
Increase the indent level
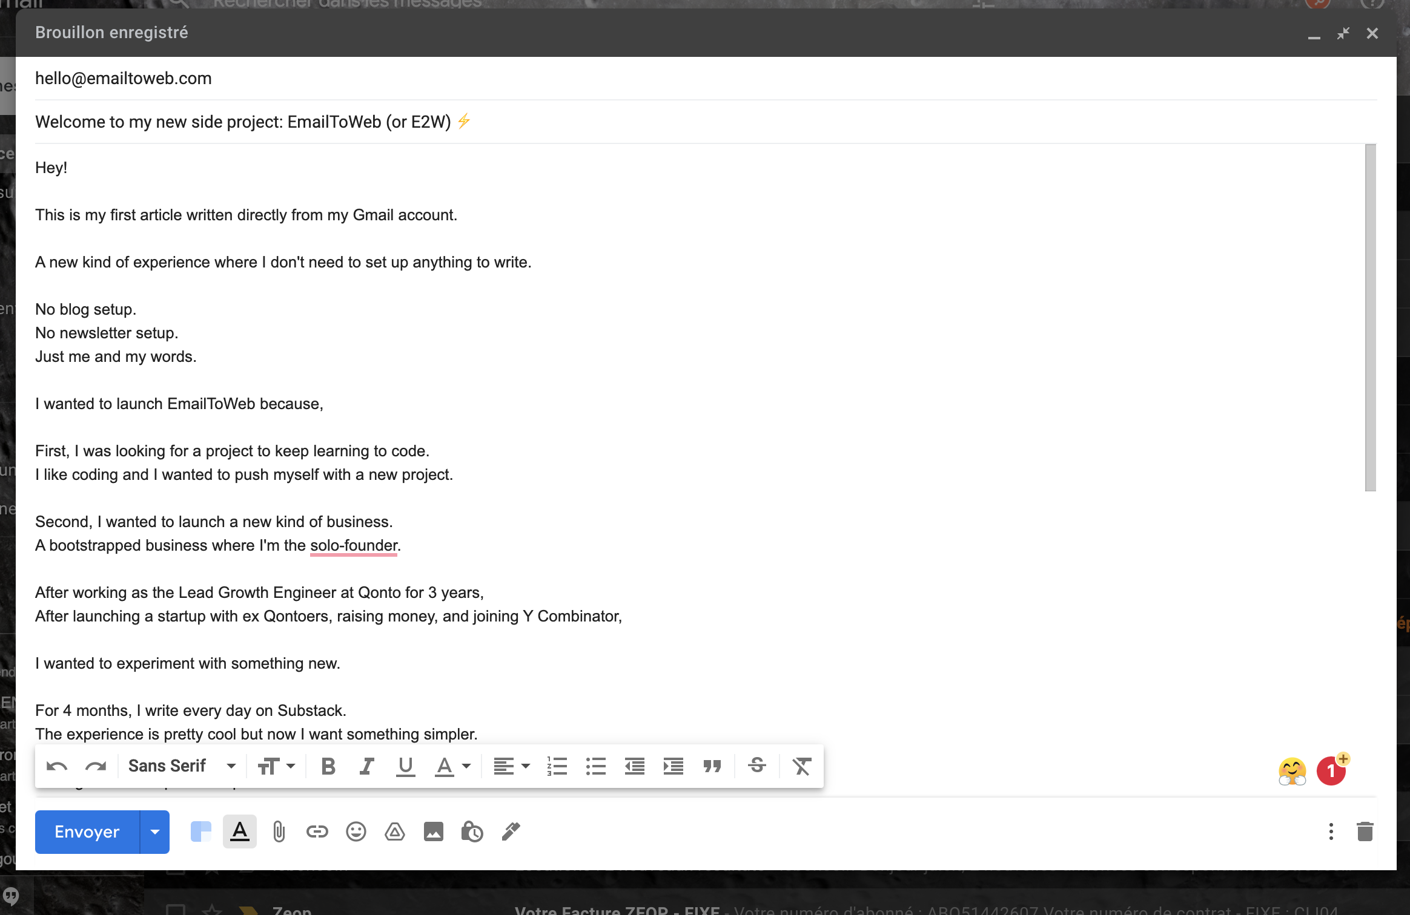tap(673, 766)
